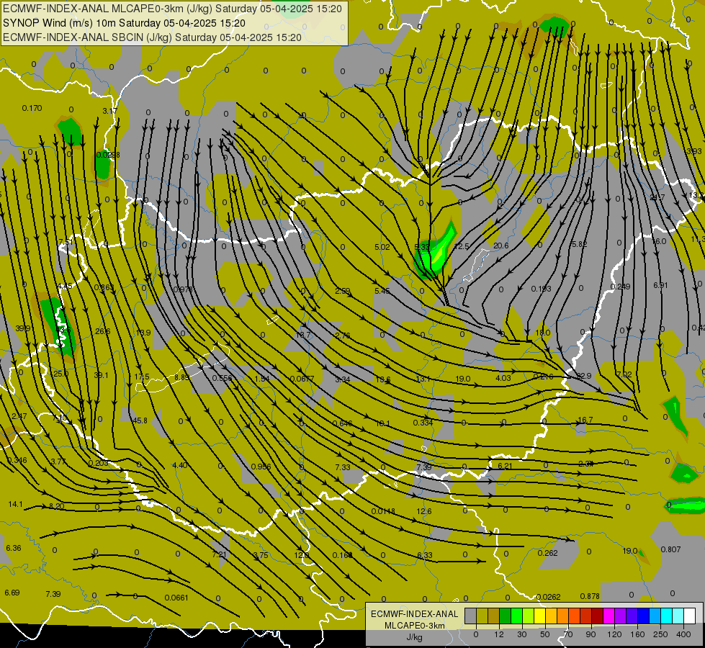
Task: Click the map value '0.878'
Action: click(x=590, y=597)
